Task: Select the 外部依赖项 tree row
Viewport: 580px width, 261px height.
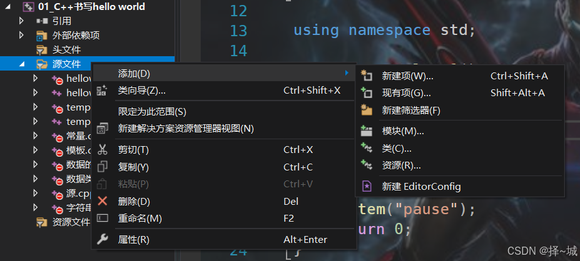Action: [88, 36]
